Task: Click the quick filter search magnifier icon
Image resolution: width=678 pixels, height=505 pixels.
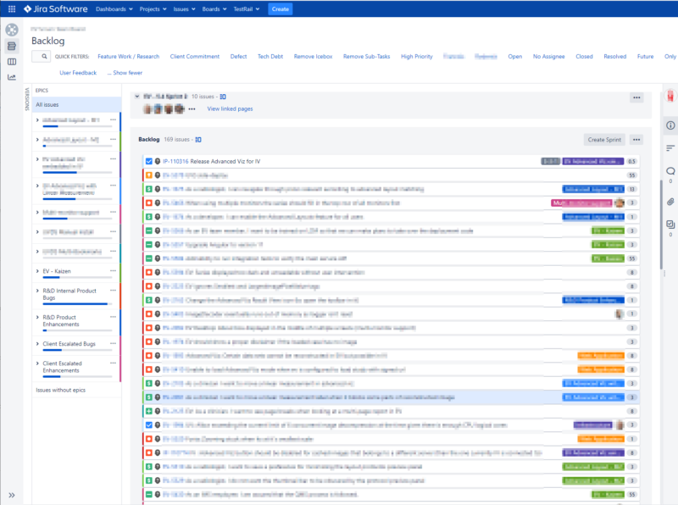Action: 44,56
